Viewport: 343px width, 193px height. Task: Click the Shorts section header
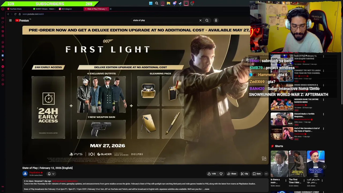[277, 146]
